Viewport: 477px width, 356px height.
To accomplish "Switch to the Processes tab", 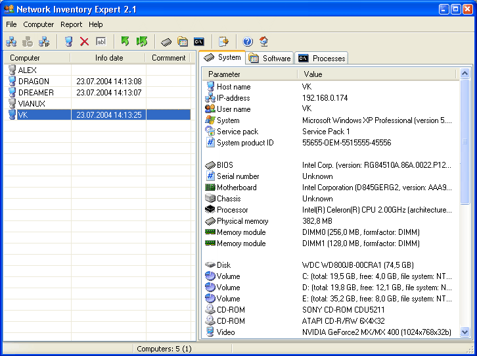I will 321,58.
